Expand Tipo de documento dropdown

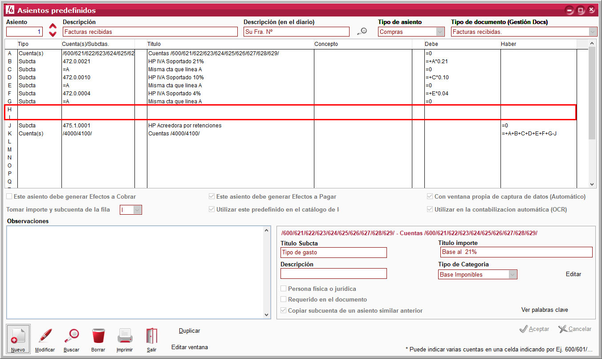(593, 32)
